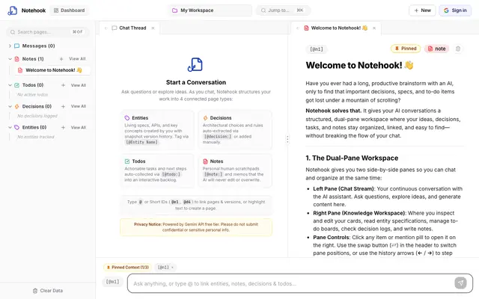Collapse the Entities (0) section
This screenshot has height=299, width=479.
pos(10,128)
